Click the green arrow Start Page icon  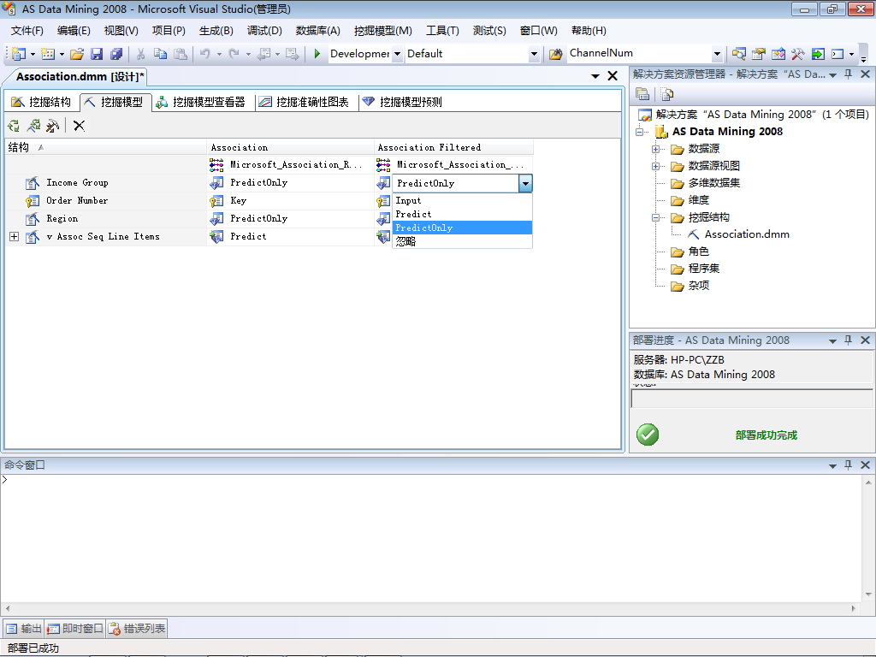[817, 54]
